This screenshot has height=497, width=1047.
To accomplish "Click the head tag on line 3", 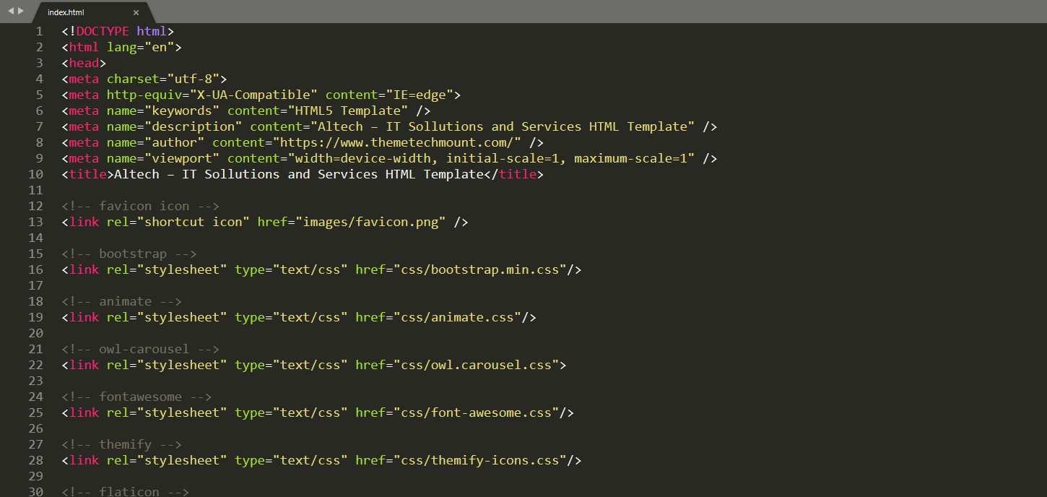I will click(x=84, y=63).
